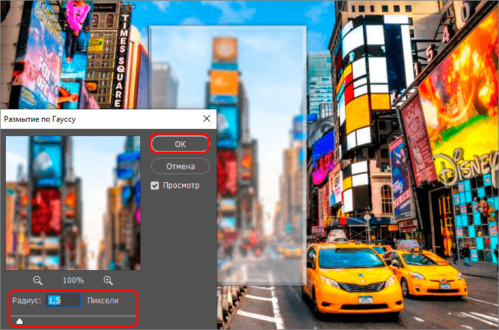Click the middle of the radius slider track
The width and height of the screenshot is (499, 330).
coord(73,316)
